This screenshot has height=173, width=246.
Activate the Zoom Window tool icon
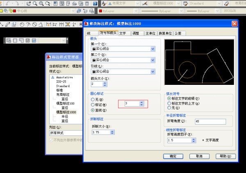click(41, 3)
